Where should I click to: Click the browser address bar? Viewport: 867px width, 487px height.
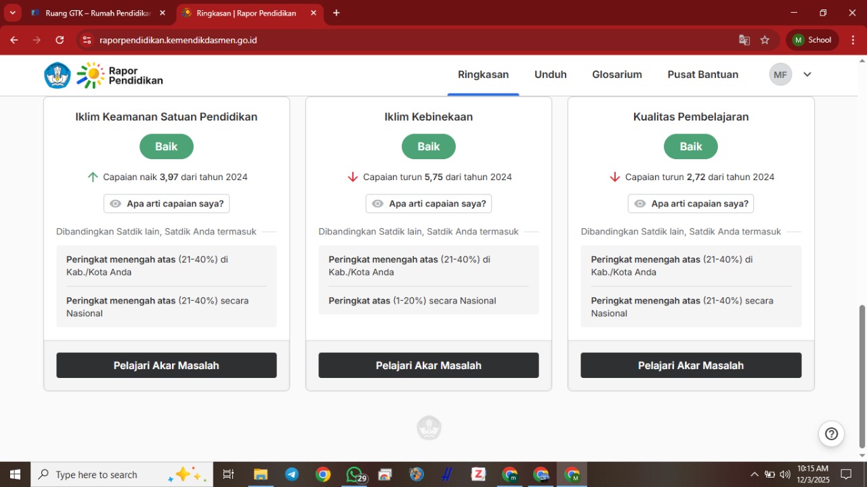(x=406, y=40)
